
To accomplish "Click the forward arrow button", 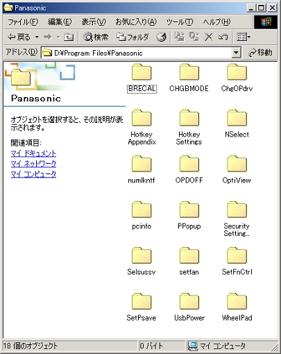I will [48, 37].
